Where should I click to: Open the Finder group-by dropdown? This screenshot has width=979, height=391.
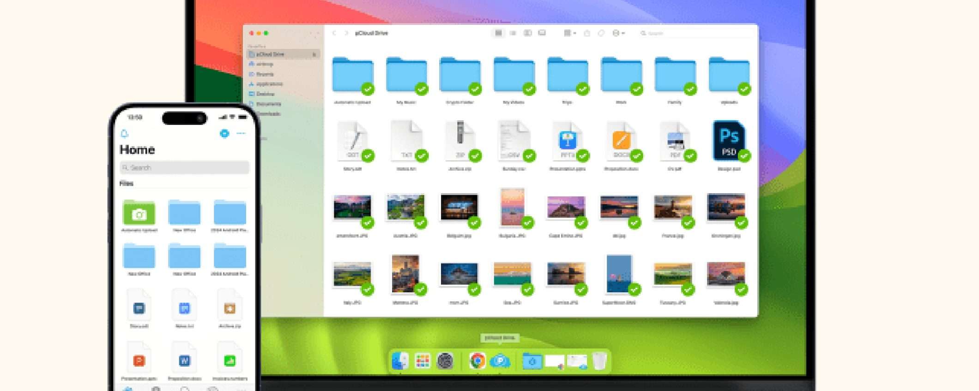(x=569, y=33)
